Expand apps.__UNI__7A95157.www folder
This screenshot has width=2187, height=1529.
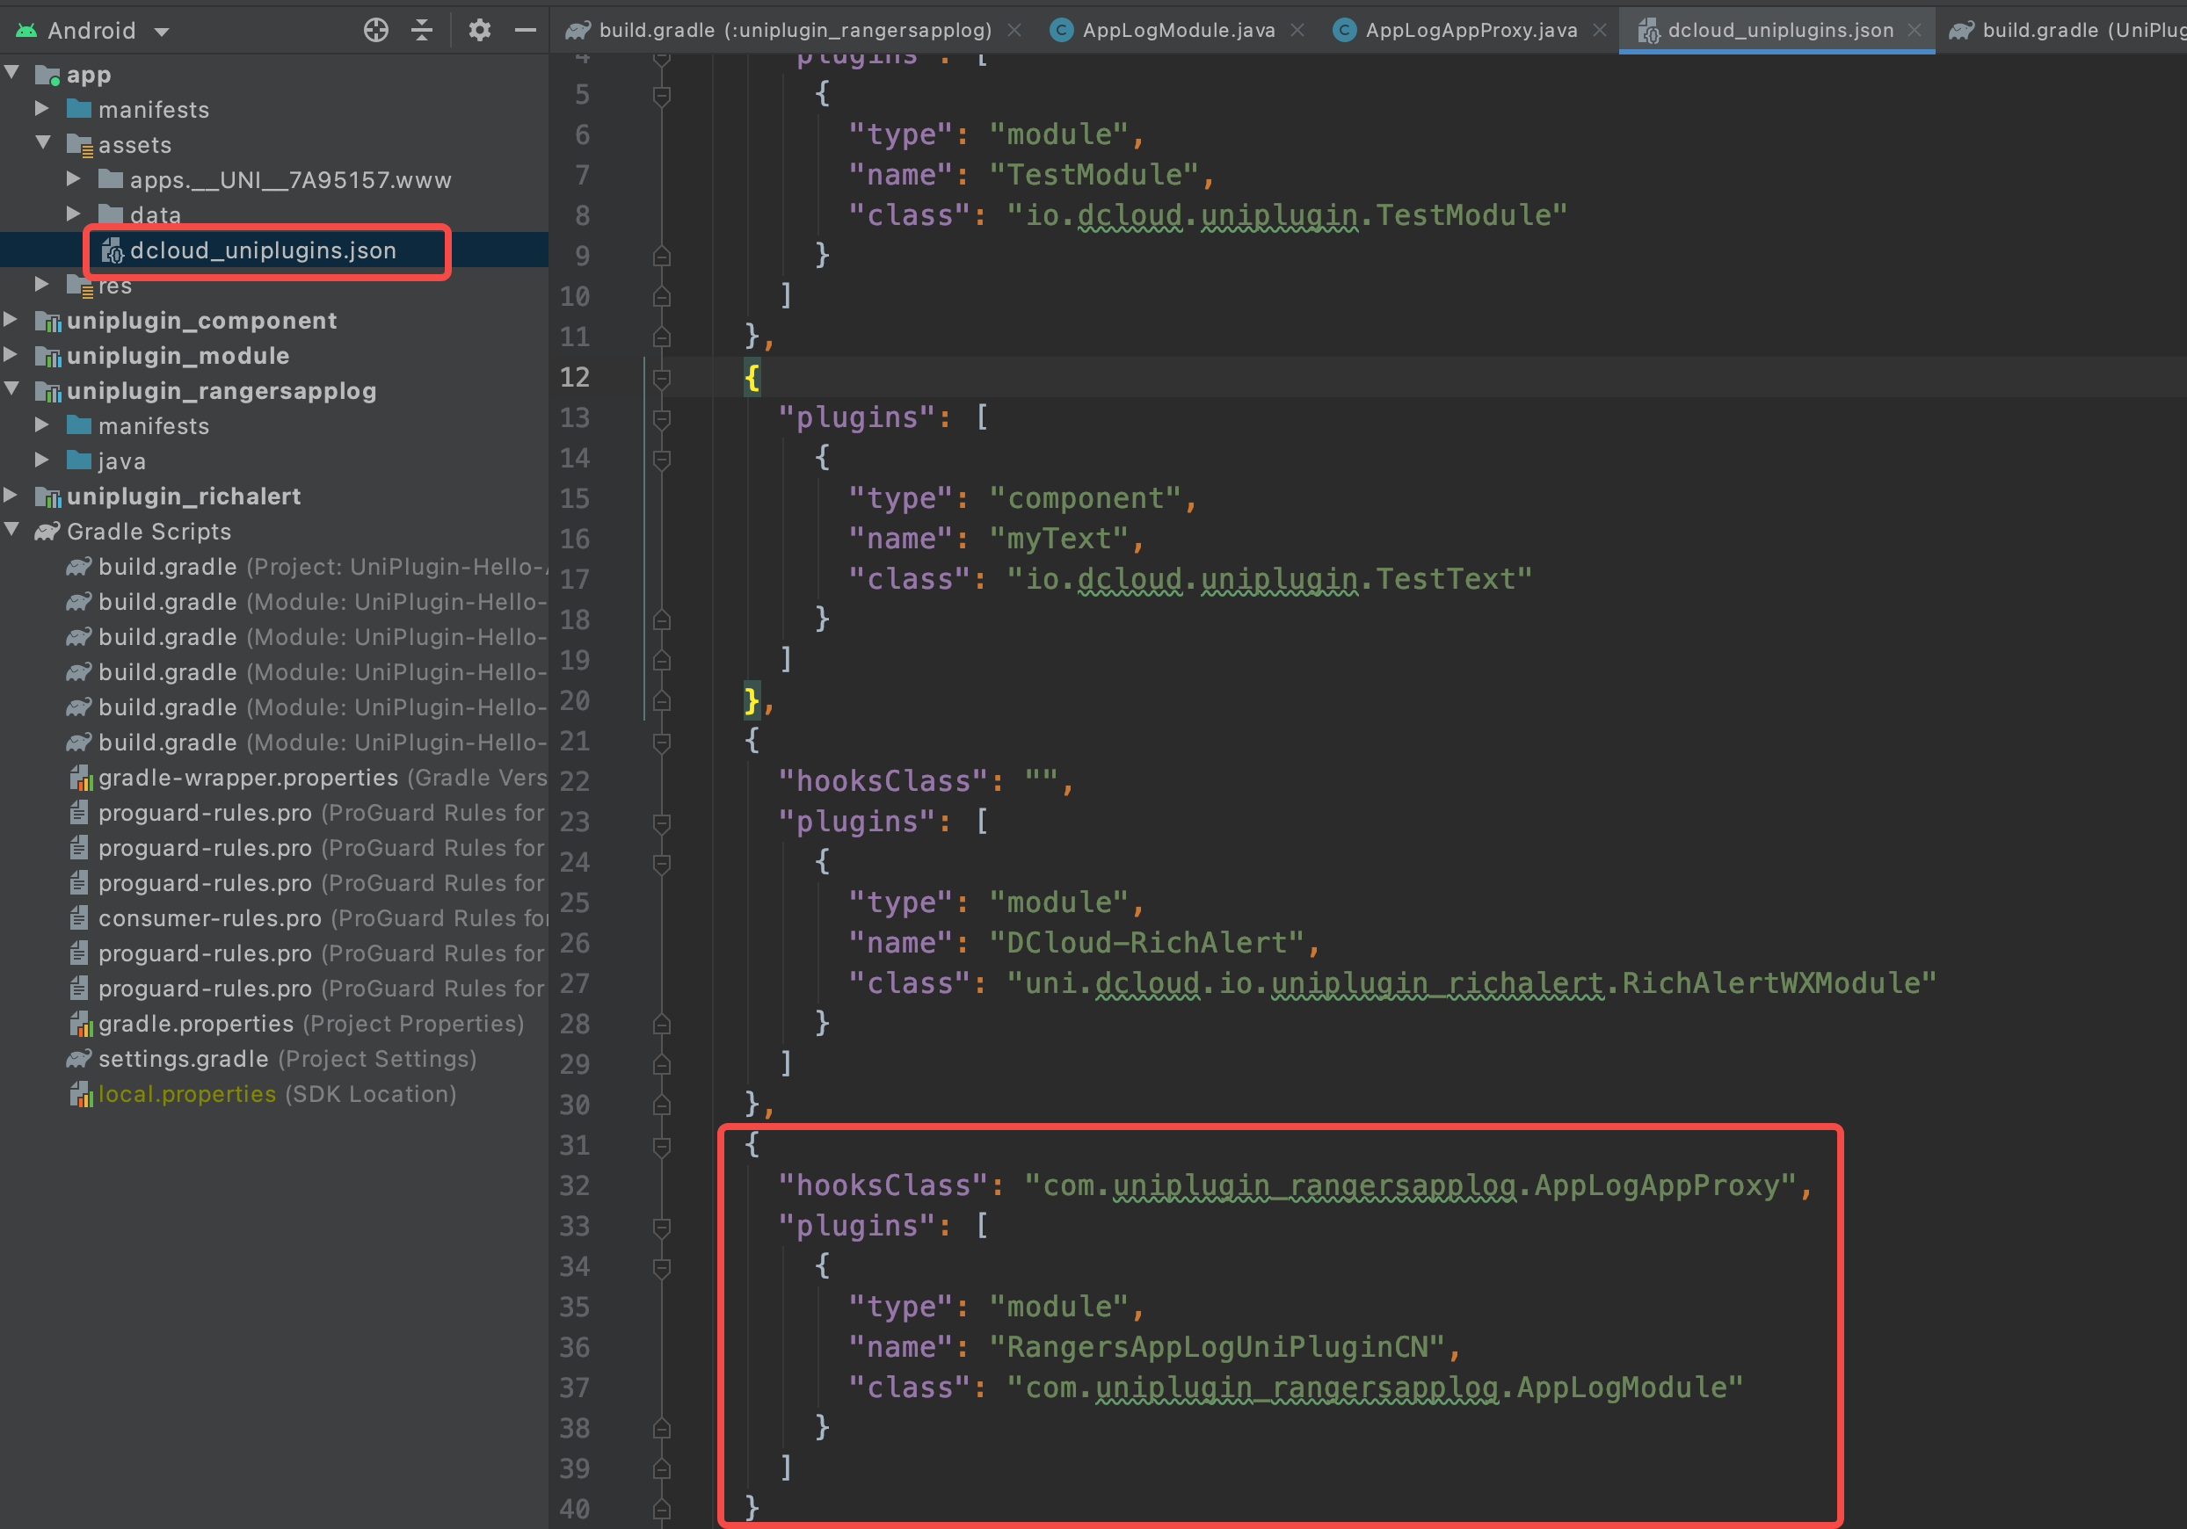click(73, 178)
